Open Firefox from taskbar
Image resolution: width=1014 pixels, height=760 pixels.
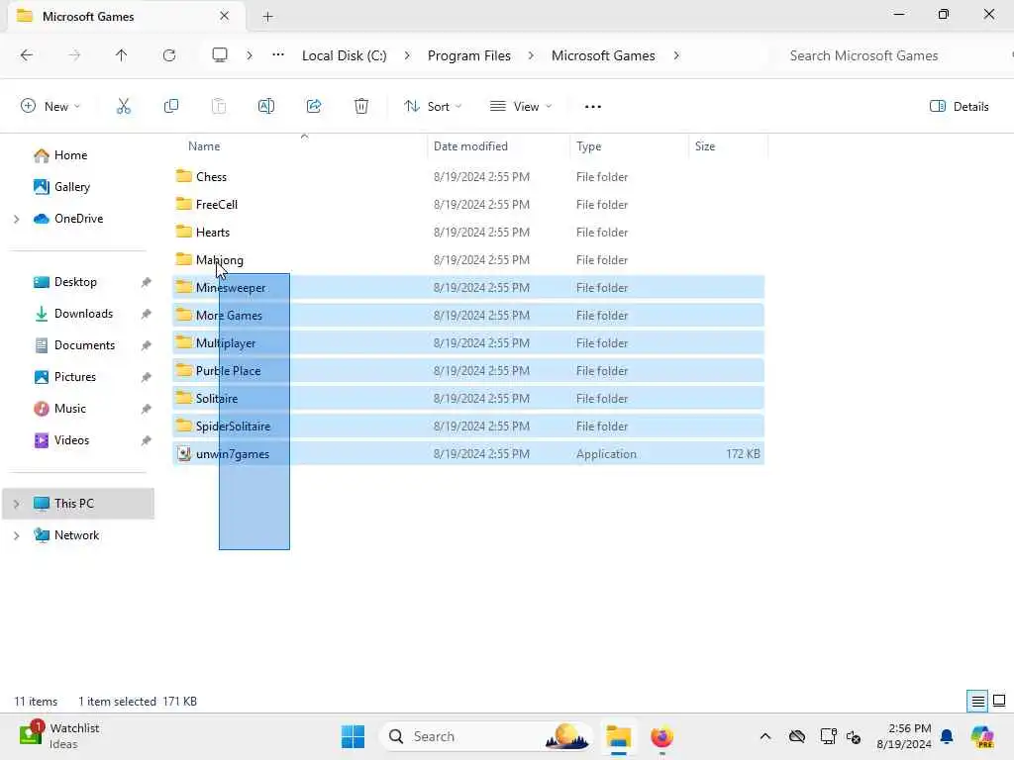(661, 736)
